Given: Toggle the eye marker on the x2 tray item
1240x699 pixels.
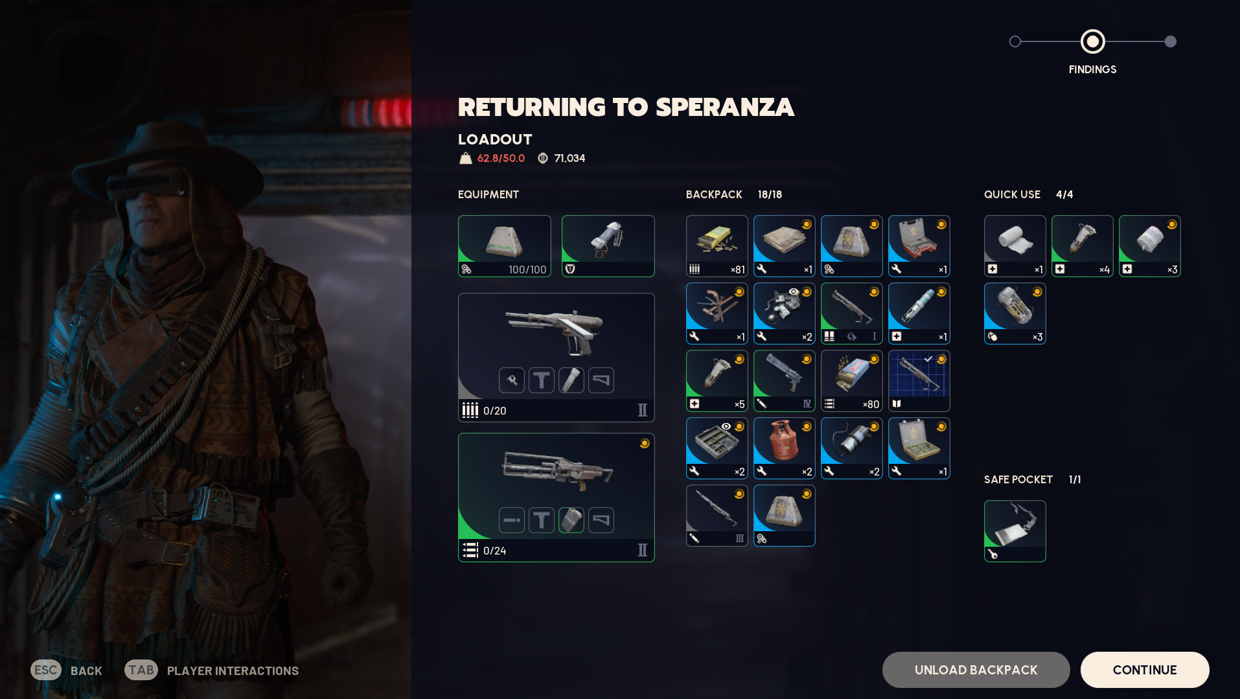Looking at the screenshot, I should 726,427.
